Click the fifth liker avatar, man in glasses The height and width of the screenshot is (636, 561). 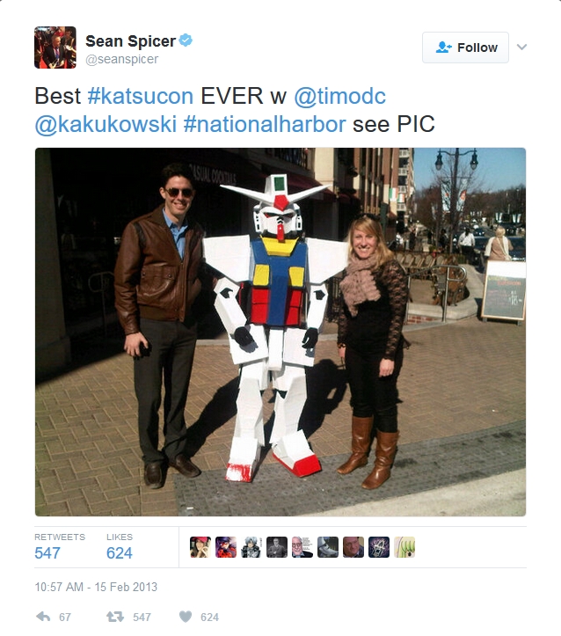click(302, 547)
